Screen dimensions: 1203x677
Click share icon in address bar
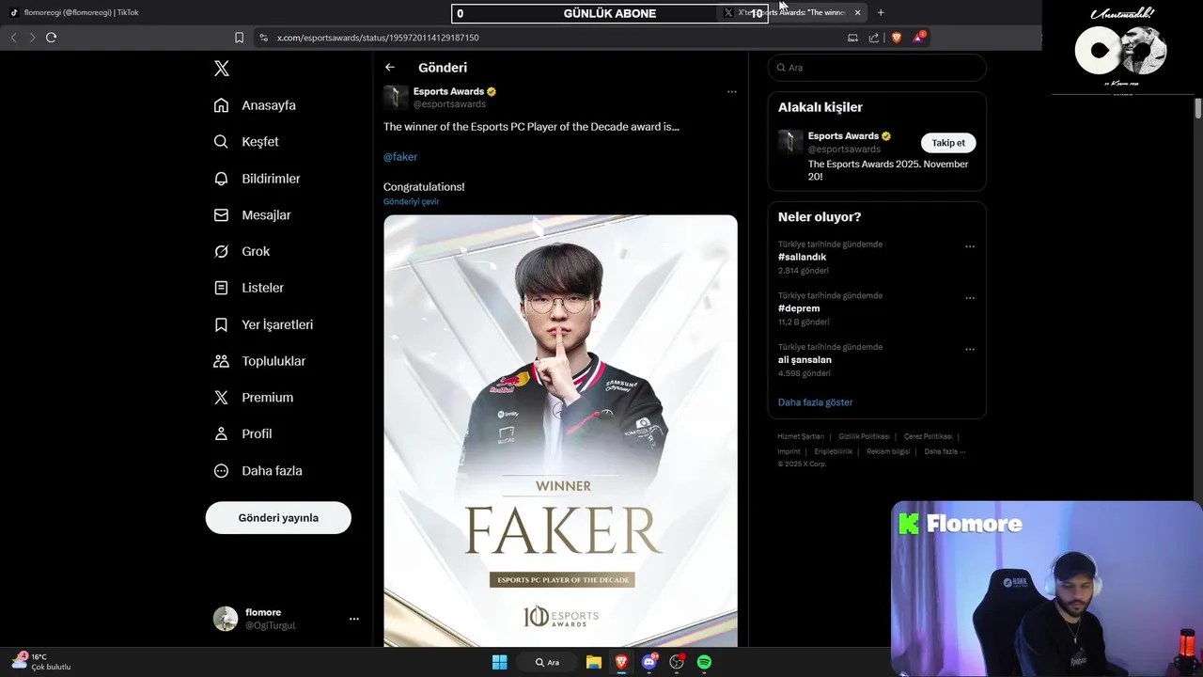pyautogui.click(x=874, y=38)
